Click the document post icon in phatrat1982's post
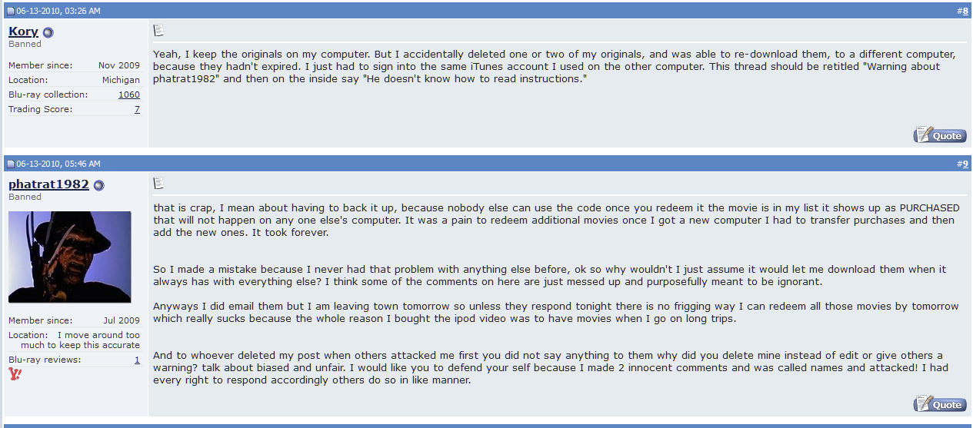Viewport: 973px width, 428px height. click(158, 183)
